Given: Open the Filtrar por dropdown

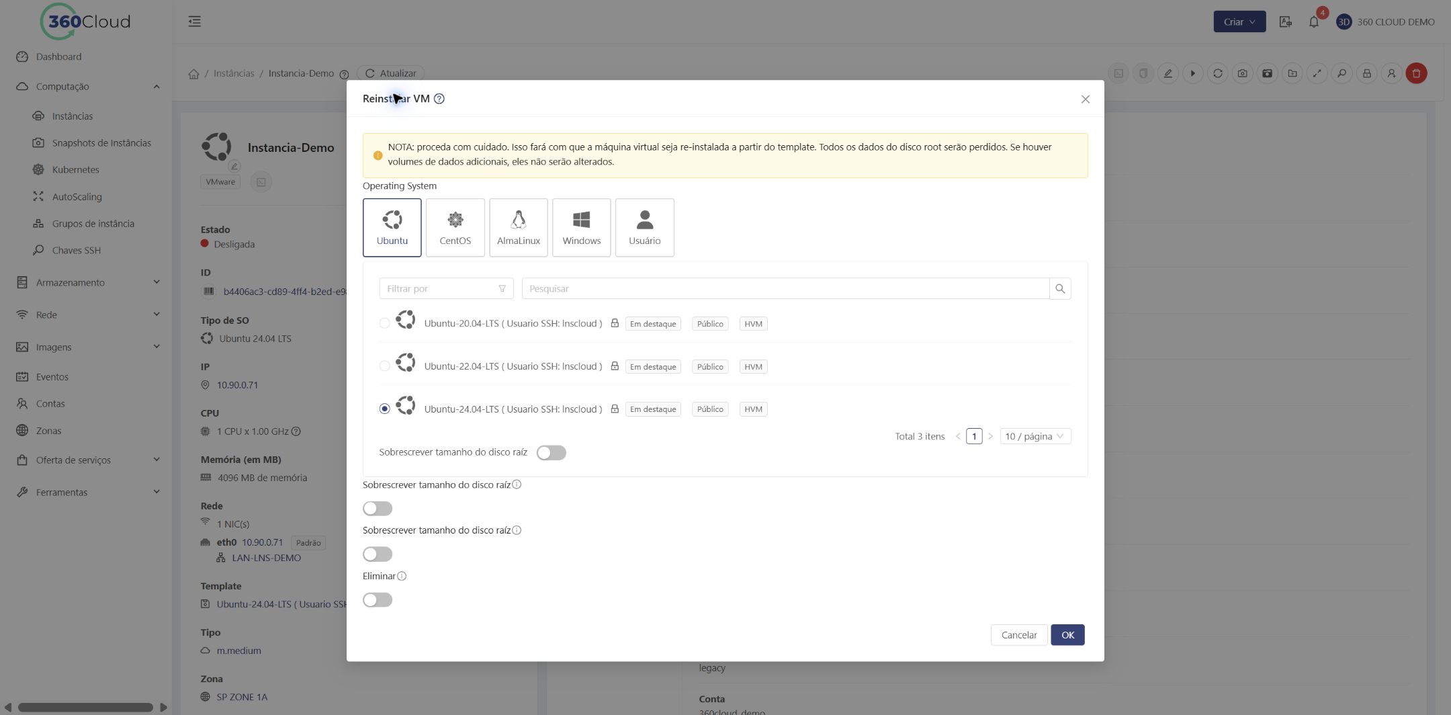Looking at the screenshot, I should pyautogui.click(x=446, y=288).
